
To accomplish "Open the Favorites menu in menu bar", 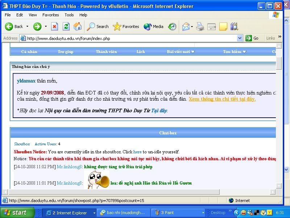I will tap(50, 15).
